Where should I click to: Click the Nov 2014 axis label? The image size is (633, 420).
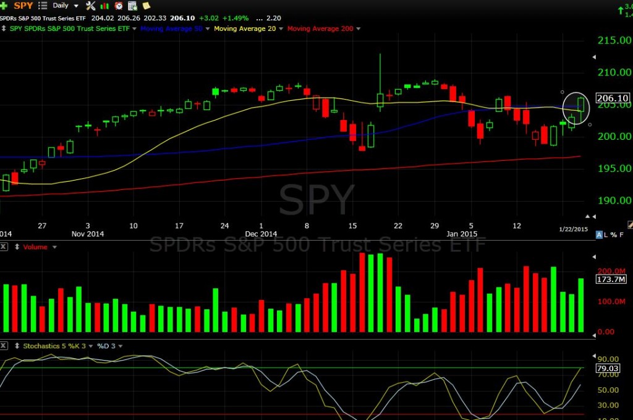pos(88,234)
